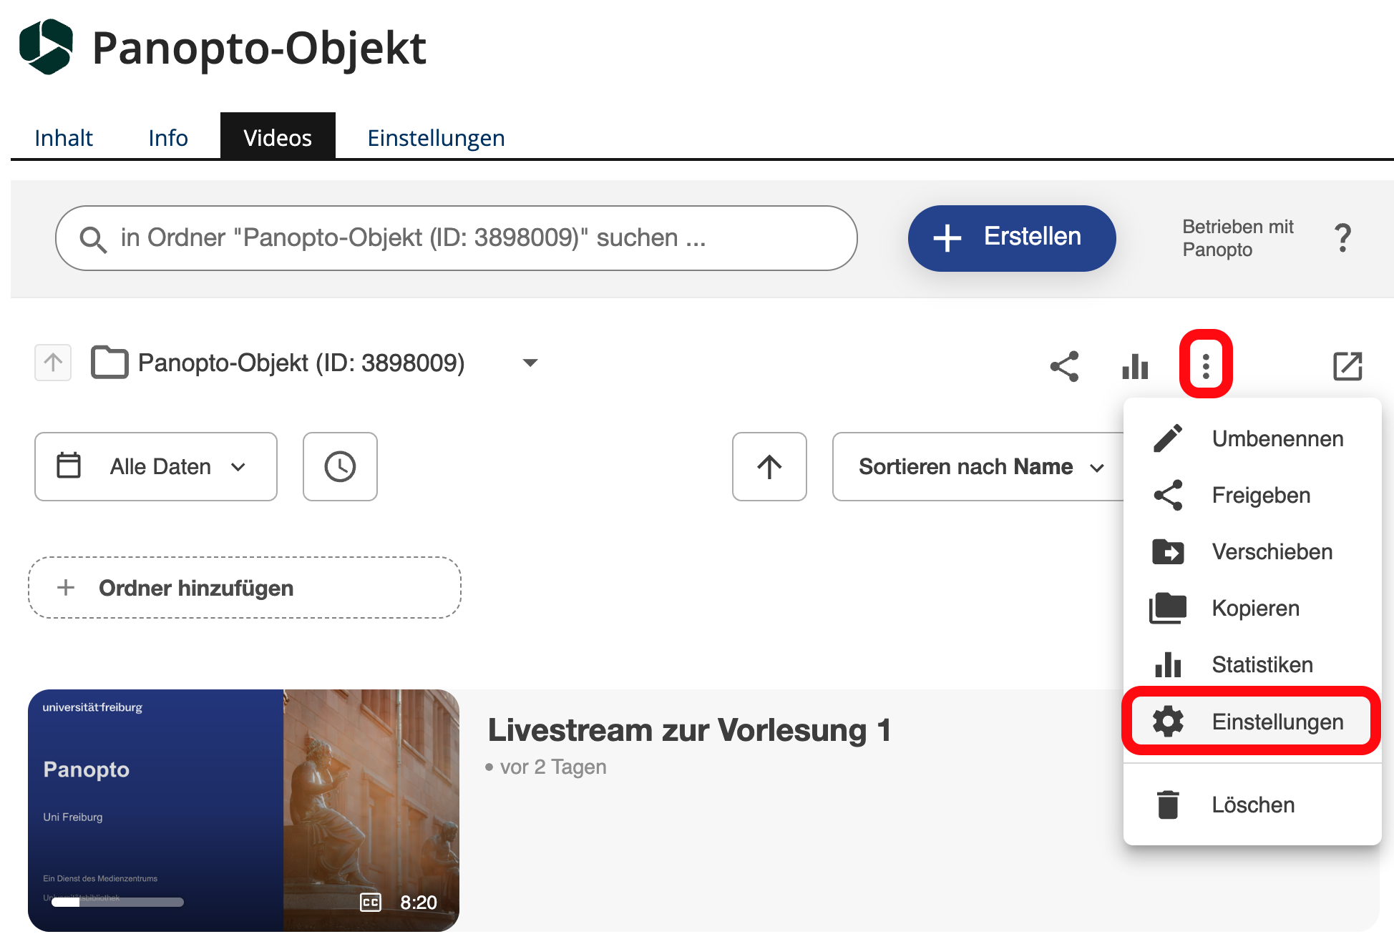Click the folder icon beside Panopto-Objekt
The image size is (1394, 944).
click(109, 362)
